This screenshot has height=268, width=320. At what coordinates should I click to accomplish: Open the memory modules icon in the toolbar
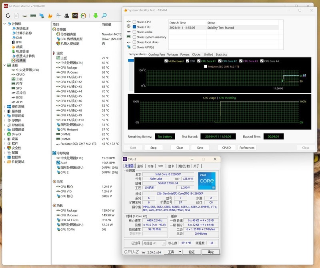pos(33,16)
